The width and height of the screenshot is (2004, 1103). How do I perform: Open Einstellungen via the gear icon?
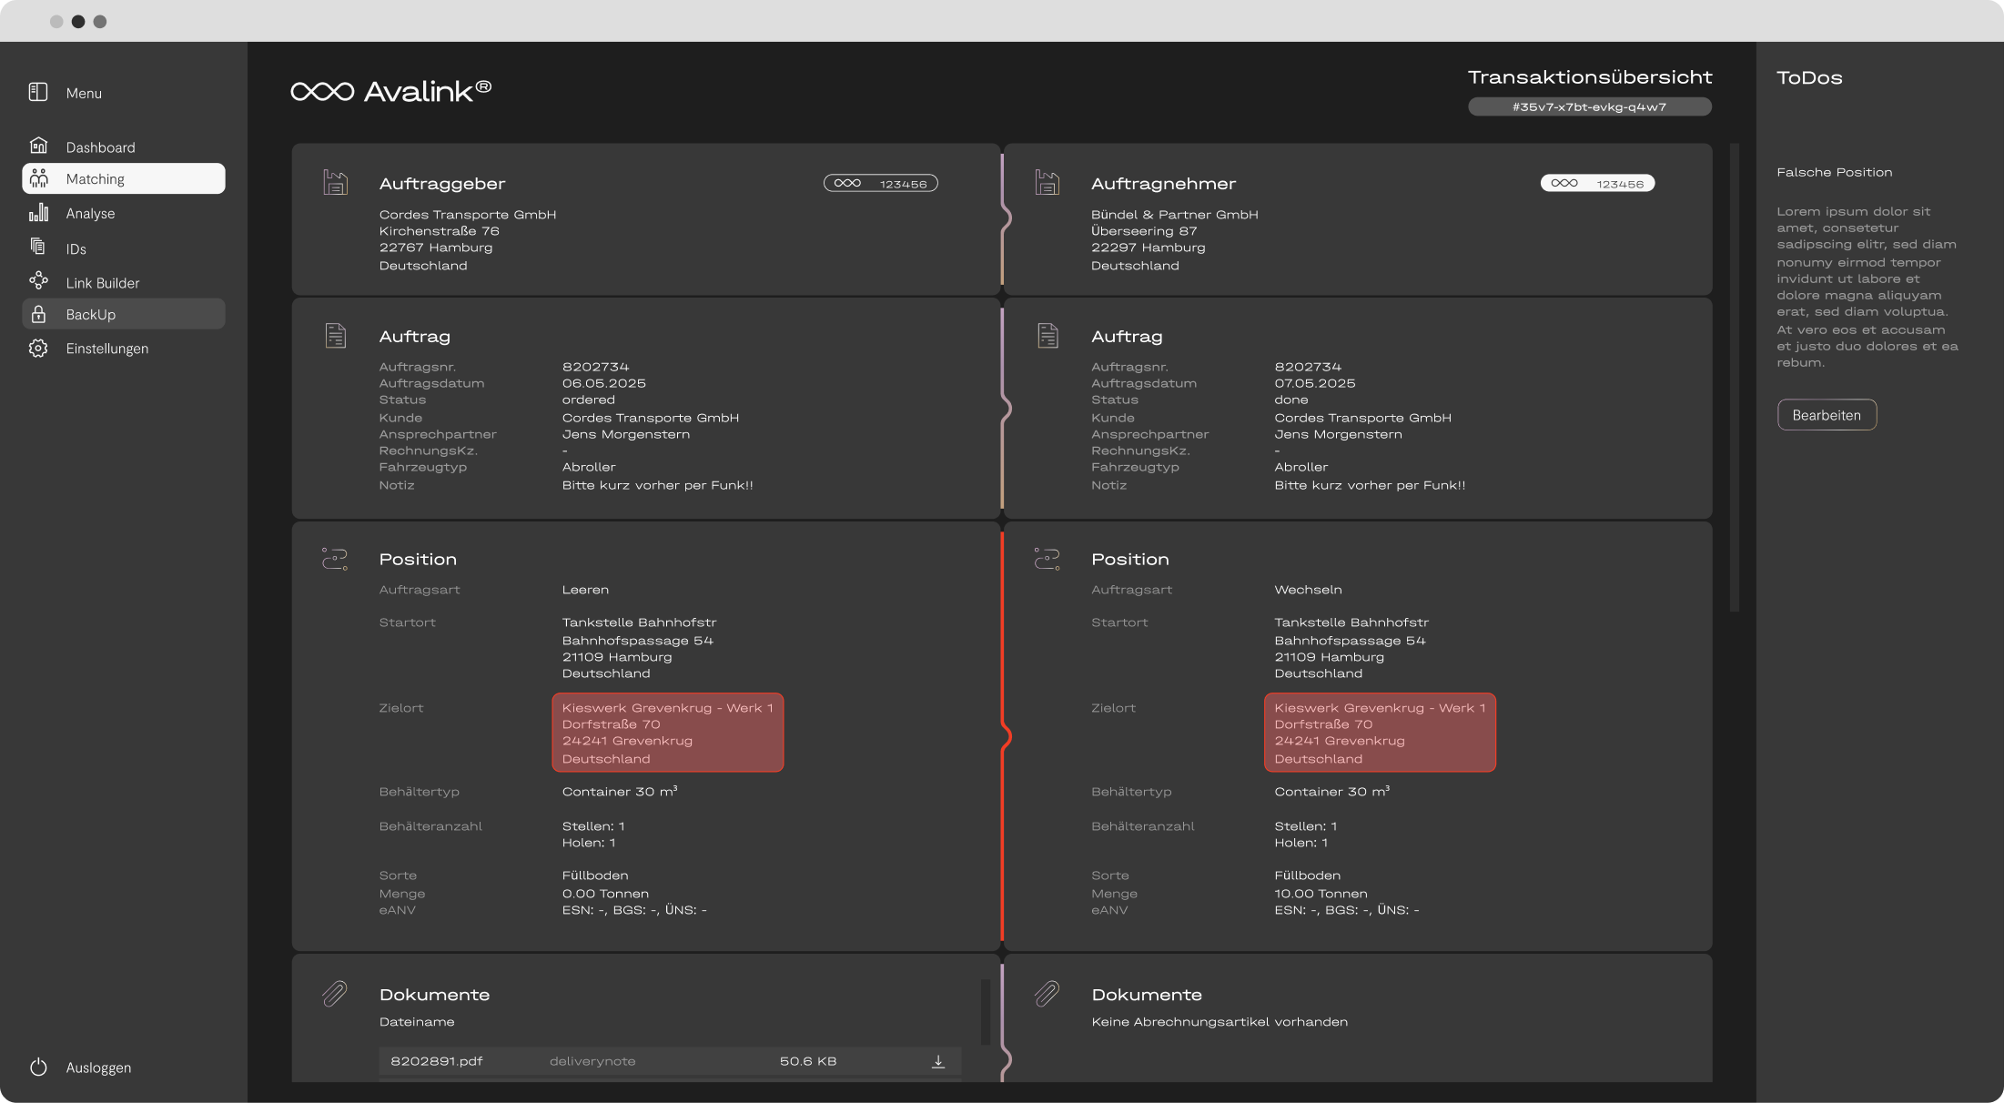(x=38, y=348)
